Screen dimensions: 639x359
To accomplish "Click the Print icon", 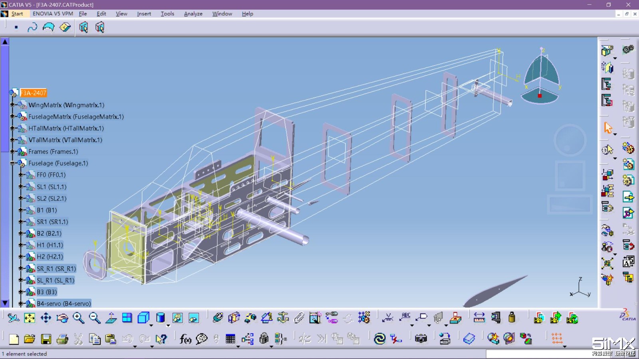I will [x=62, y=339].
